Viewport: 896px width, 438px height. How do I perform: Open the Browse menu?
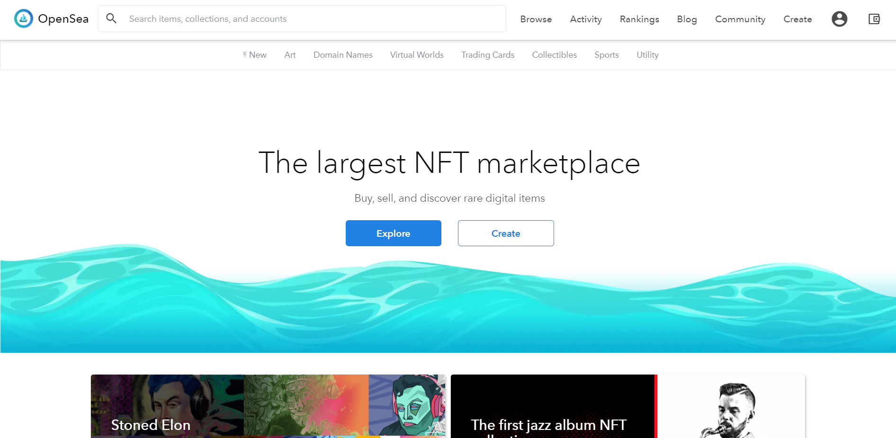[536, 19]
